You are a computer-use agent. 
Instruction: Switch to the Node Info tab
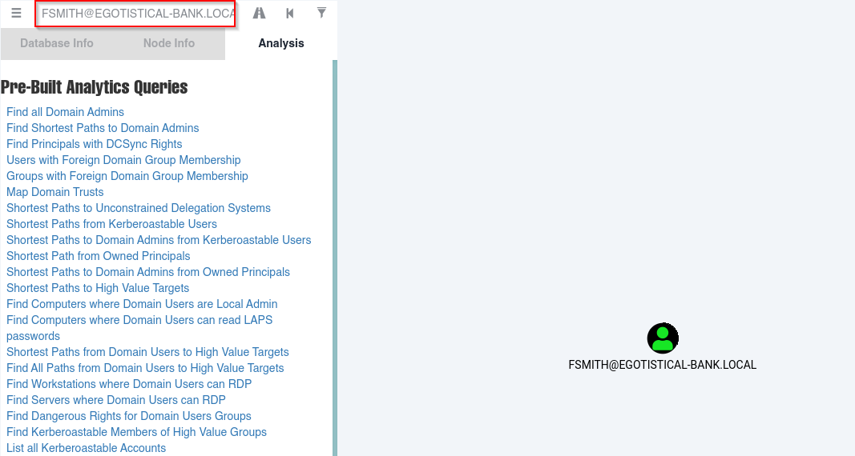[169, 43]
